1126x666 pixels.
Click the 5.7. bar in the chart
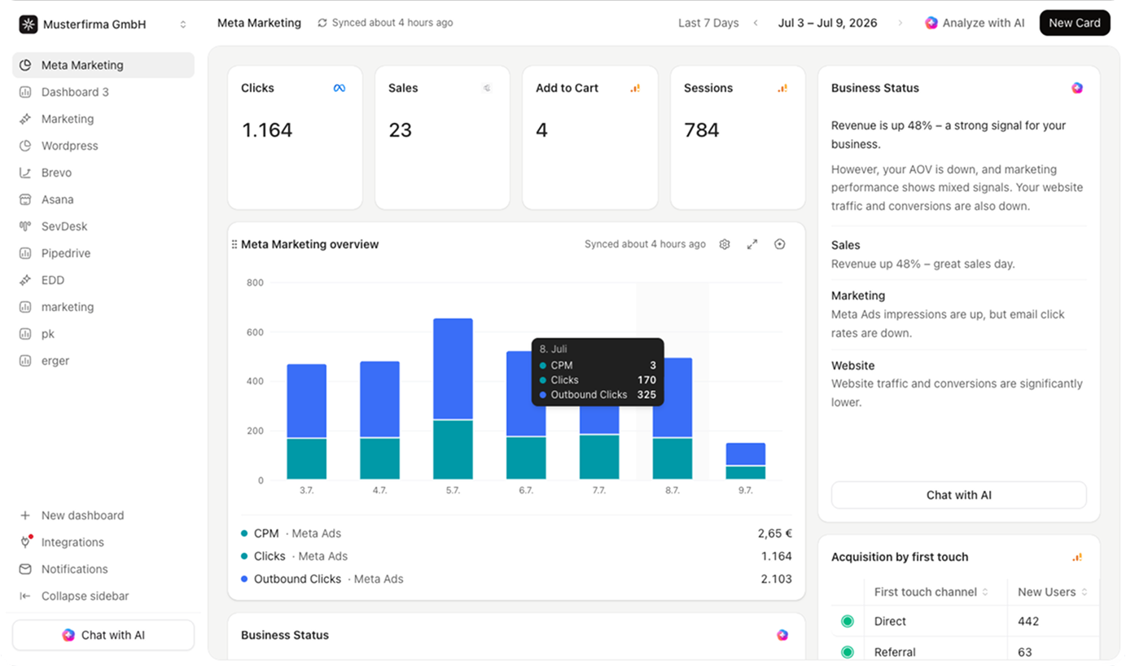pos(453,398)
